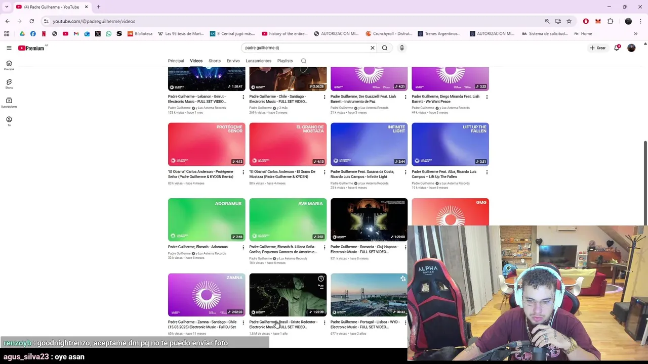The image size is (648, 364).
Task: Open the El Grano de Mostaza thumbnail
Action: click(x=288, y=144)
